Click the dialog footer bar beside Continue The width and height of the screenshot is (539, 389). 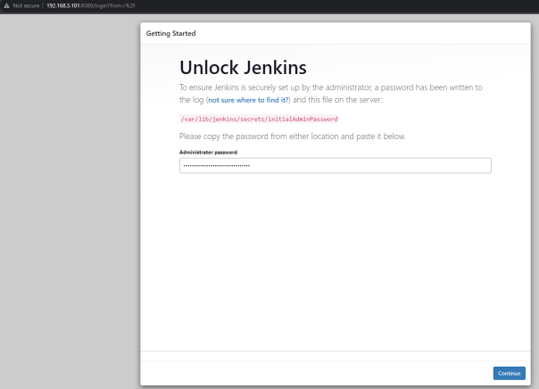[x=312, y=373]
